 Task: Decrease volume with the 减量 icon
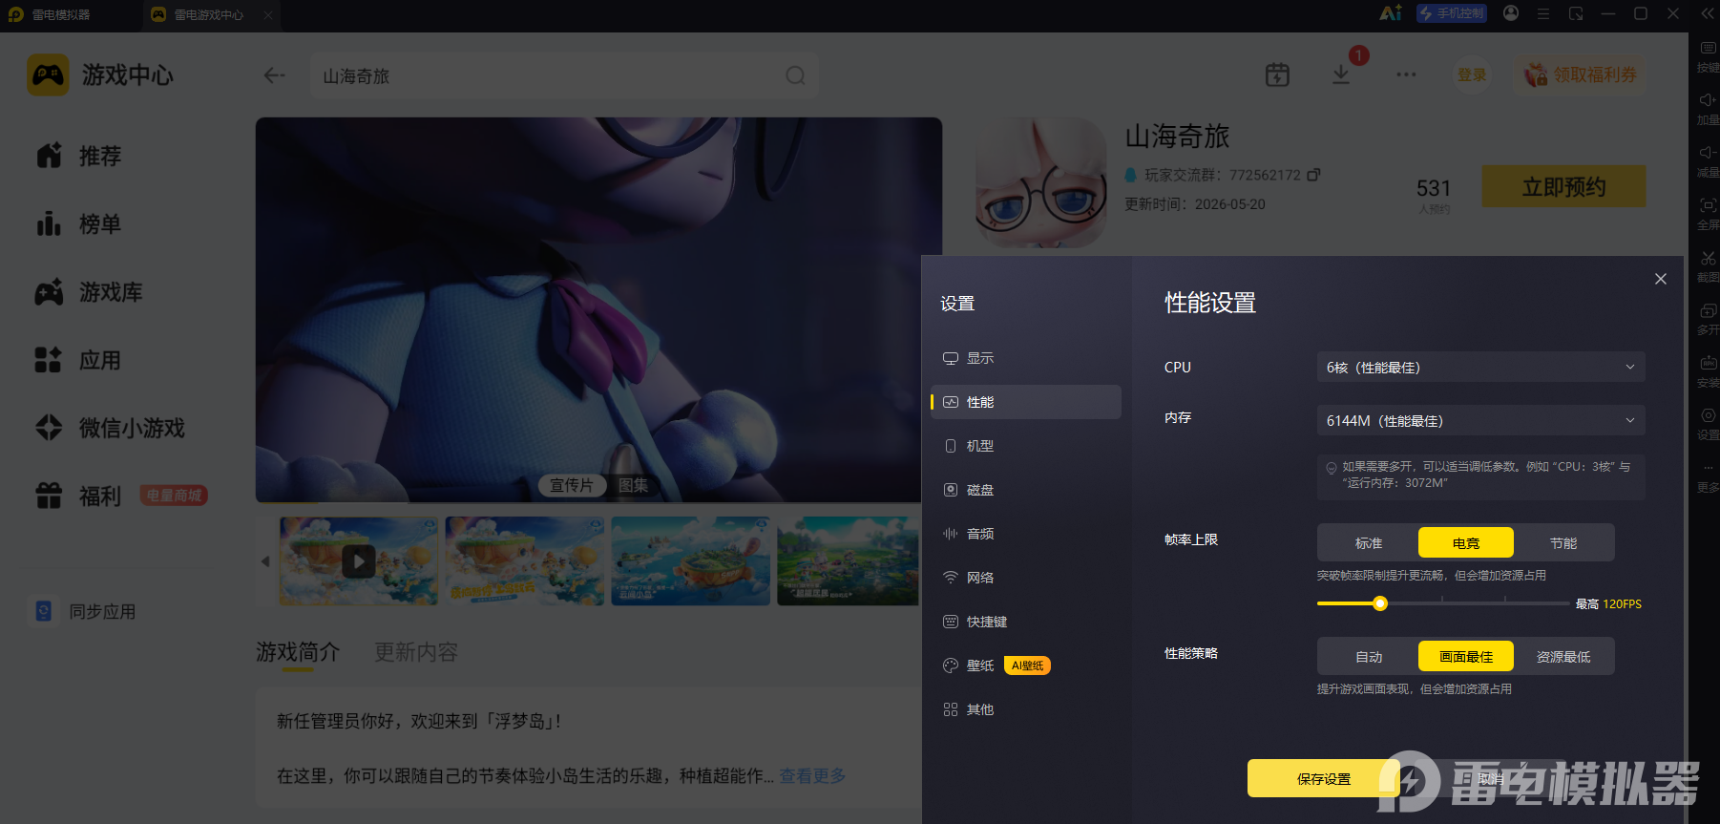pyautogui.click(x=1708, y=161)
